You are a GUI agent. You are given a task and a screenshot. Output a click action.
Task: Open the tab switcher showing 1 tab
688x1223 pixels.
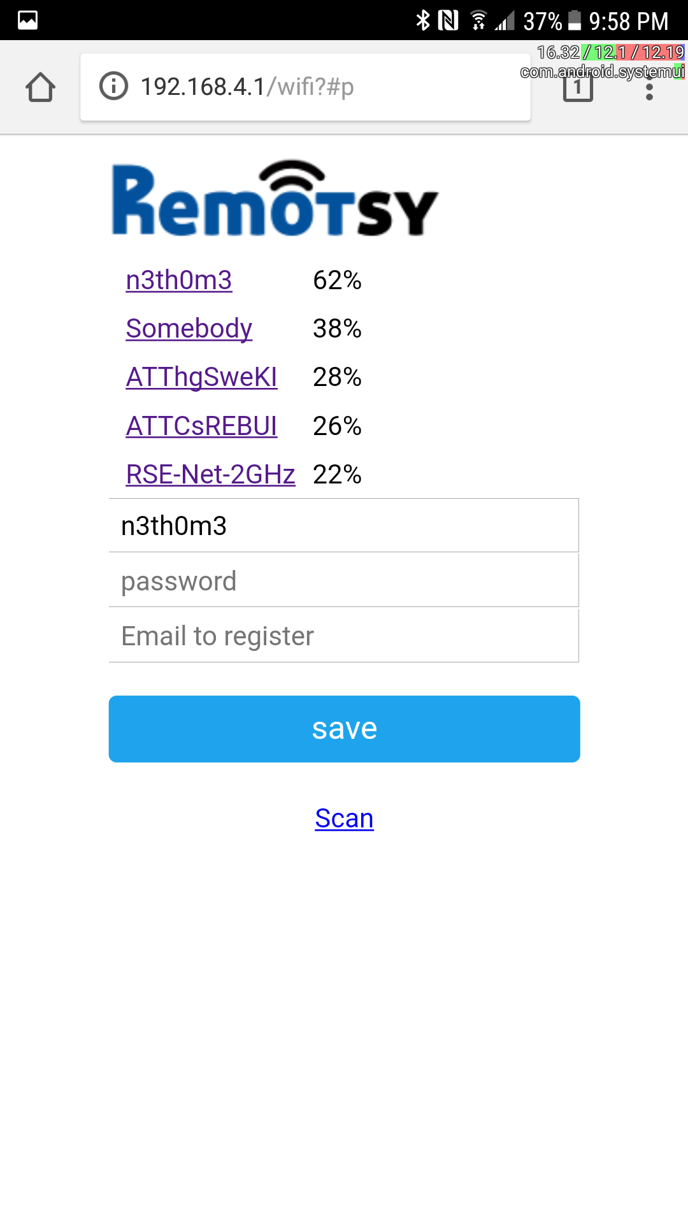coord(578,87)
